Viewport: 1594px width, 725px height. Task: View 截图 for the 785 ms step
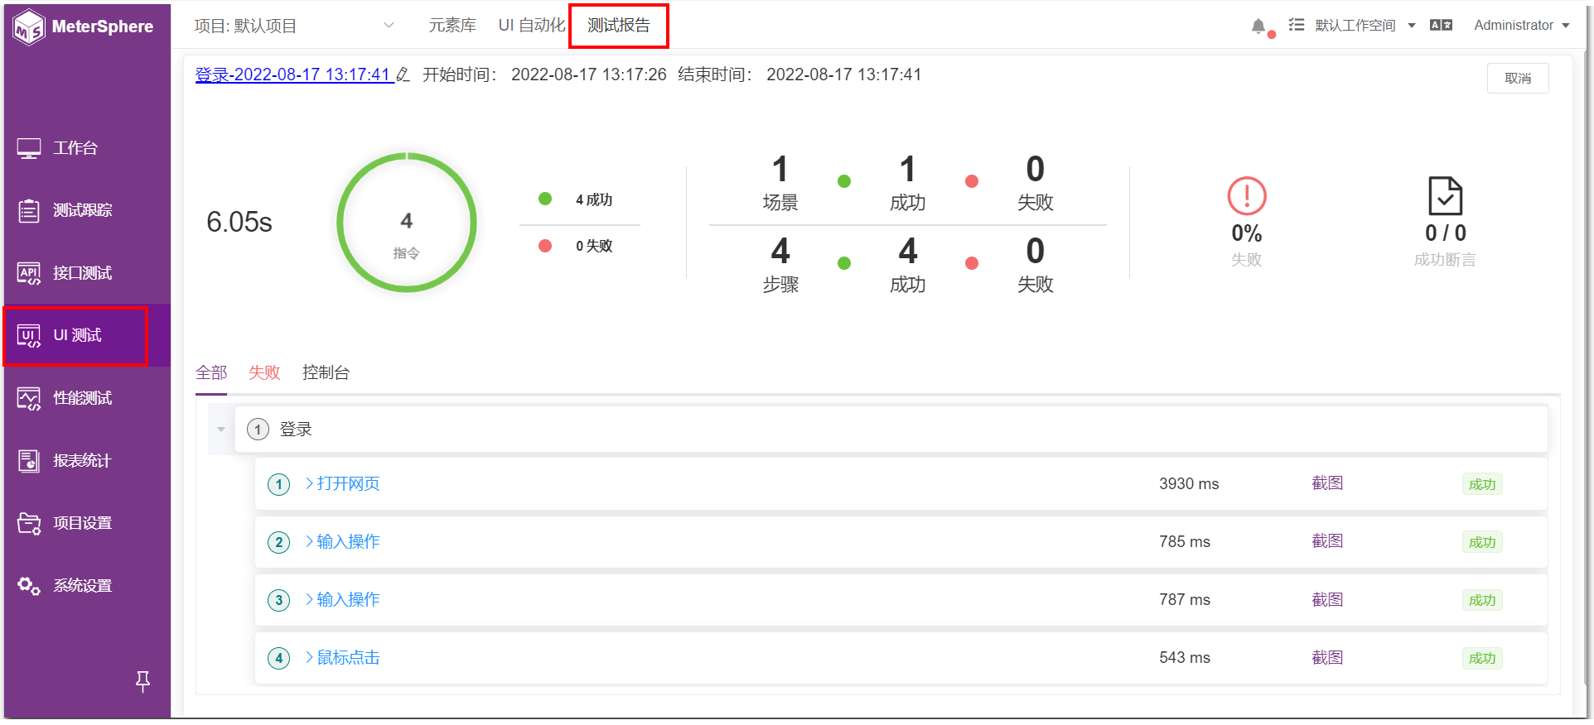pos(1327,542)
